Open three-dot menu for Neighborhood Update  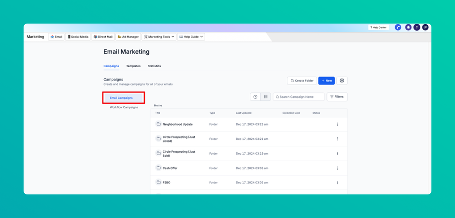[x=337, y=125]
